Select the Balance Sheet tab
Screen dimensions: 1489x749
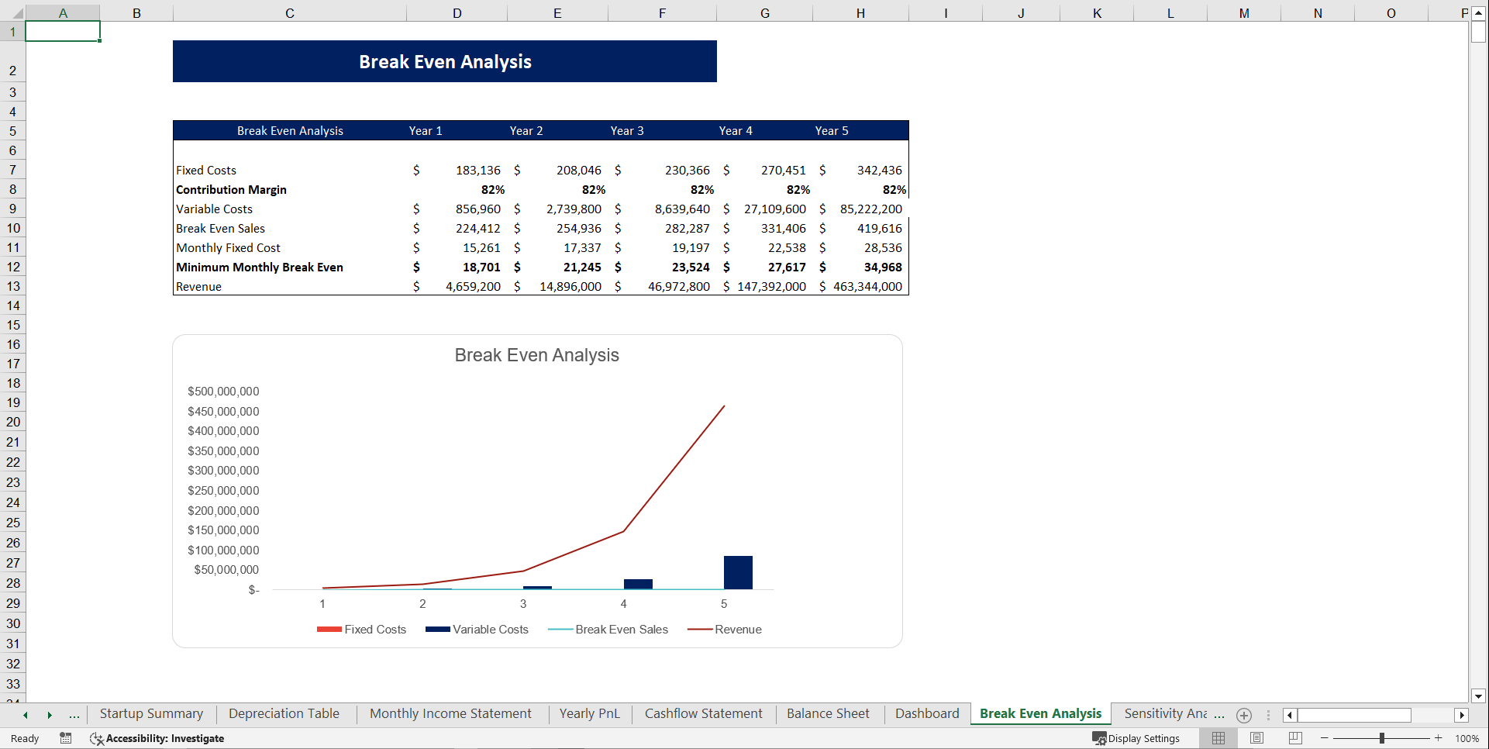pyautogui.click(x=828, y=714)
